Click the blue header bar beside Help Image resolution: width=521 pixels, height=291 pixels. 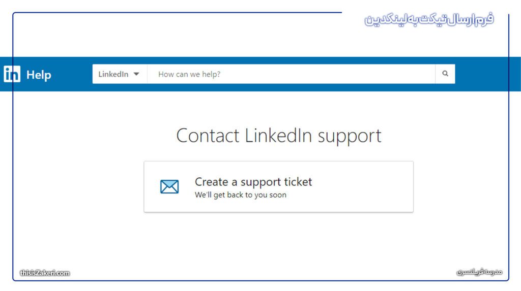coord(71,74)
